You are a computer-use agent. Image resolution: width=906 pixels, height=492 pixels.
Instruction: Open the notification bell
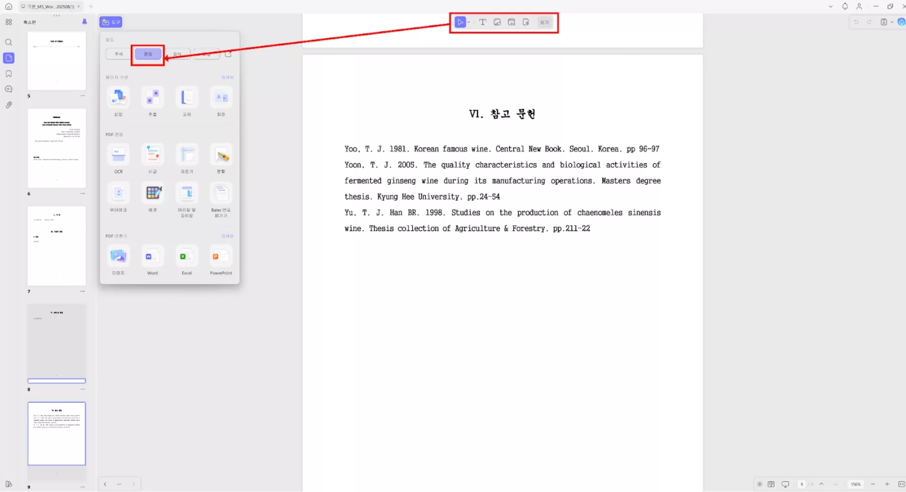tap(845, 7)
